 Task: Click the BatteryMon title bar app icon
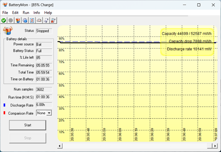click(x=5, y=5)
